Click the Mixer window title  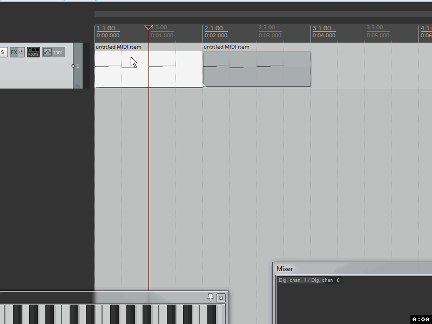[285, 268]
